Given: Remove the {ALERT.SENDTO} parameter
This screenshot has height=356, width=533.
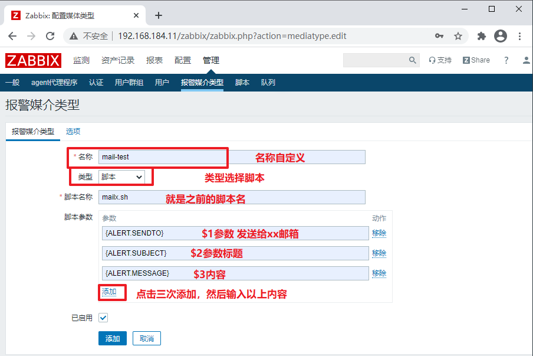Looking at the screenshot, I should coord(379,233).
